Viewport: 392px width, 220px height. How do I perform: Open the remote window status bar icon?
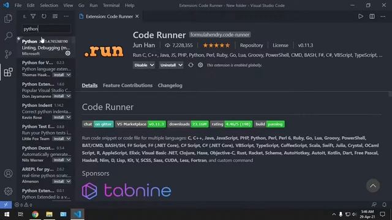point(6,205)
